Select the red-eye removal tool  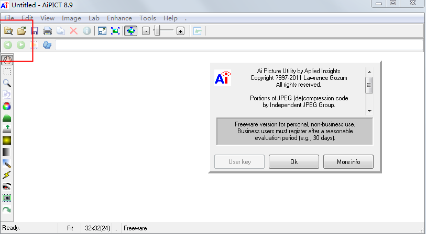click(7, 186)
